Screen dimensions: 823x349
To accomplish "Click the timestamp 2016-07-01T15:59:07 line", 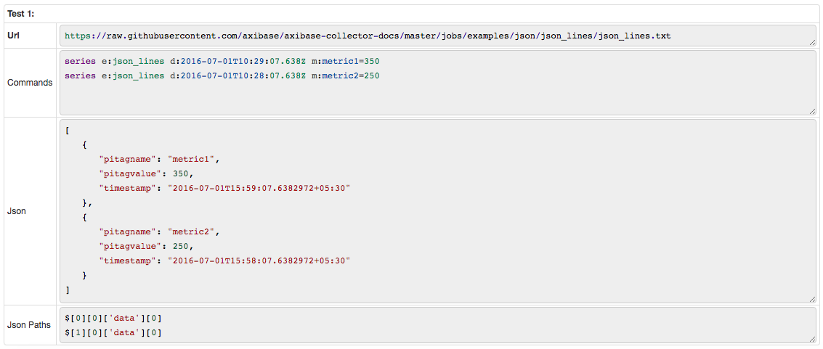I will [224, 188].
